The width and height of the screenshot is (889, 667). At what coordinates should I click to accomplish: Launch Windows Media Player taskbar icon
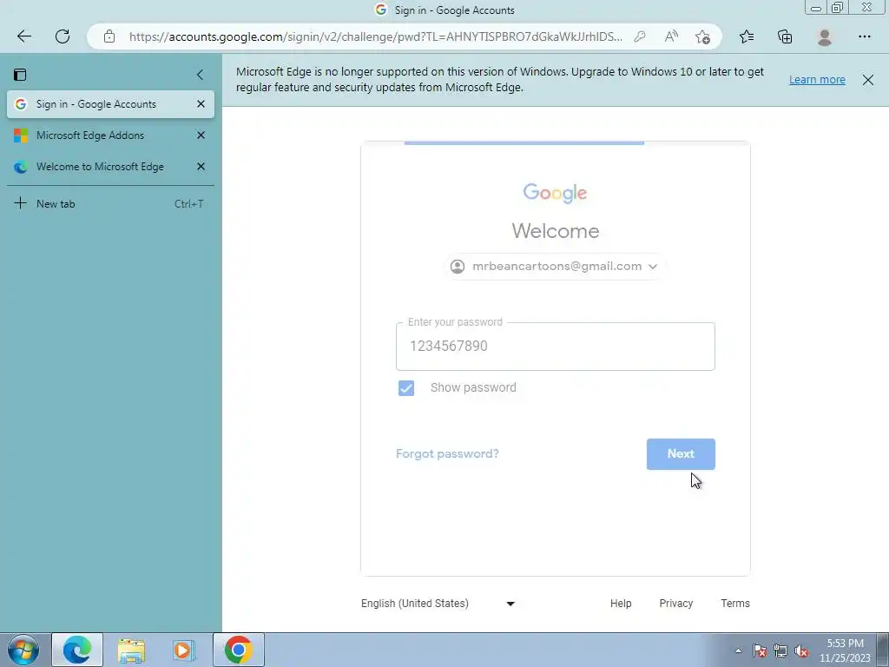point(184,650)
